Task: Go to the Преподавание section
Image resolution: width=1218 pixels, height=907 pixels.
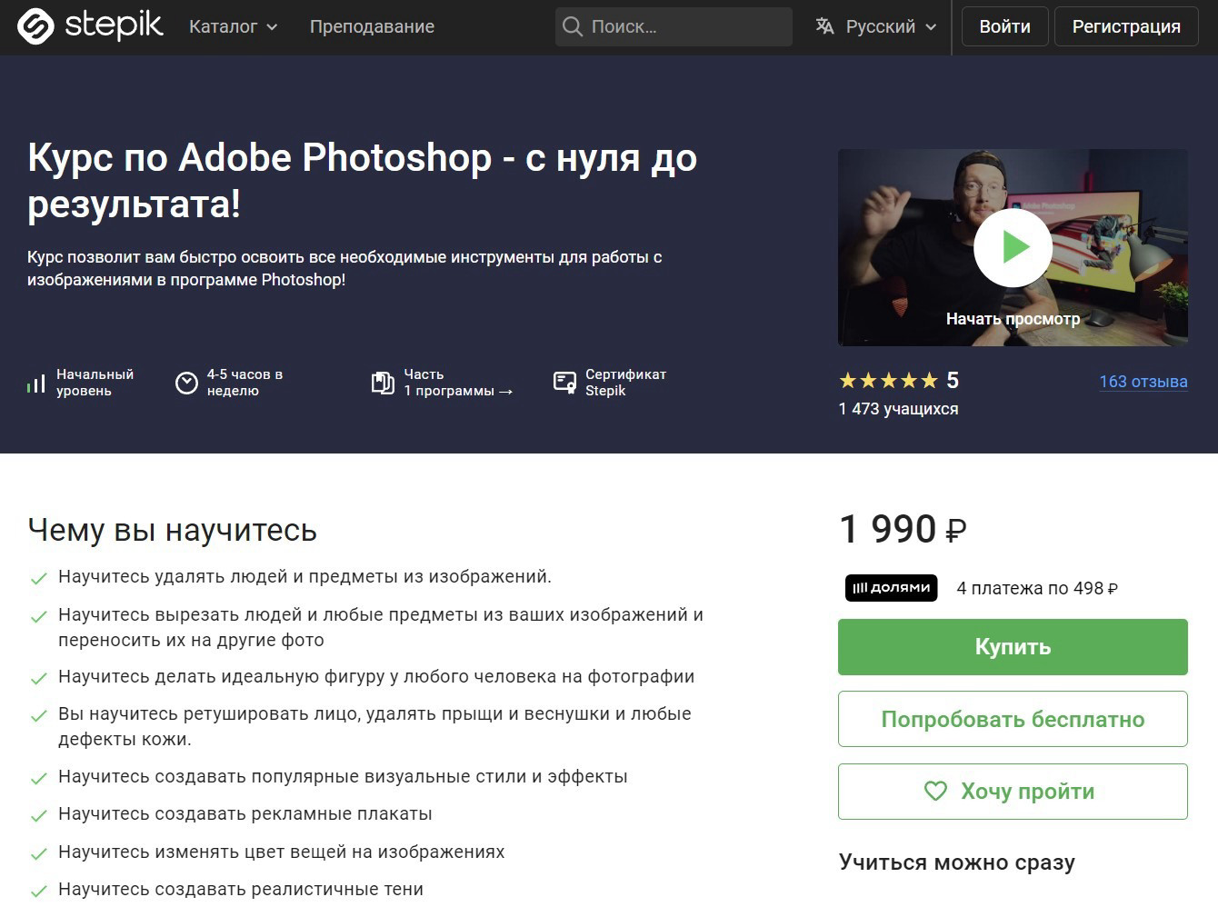Action: [372, 27]
